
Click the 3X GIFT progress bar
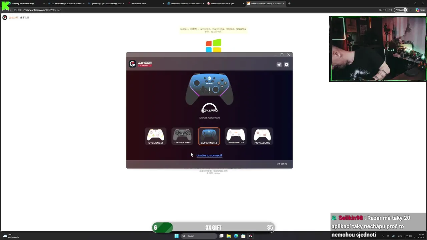click(x=213, y=227)
